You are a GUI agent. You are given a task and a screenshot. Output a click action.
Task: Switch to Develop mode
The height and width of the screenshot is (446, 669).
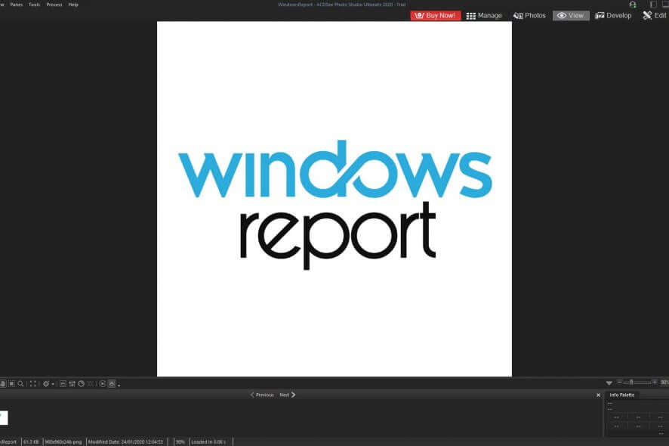(x=613, y=15)
